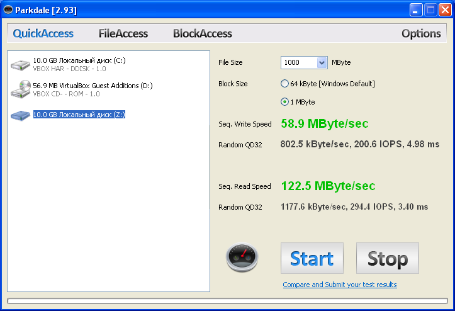Click the C: hard disk drive icon

click(20, 65)
